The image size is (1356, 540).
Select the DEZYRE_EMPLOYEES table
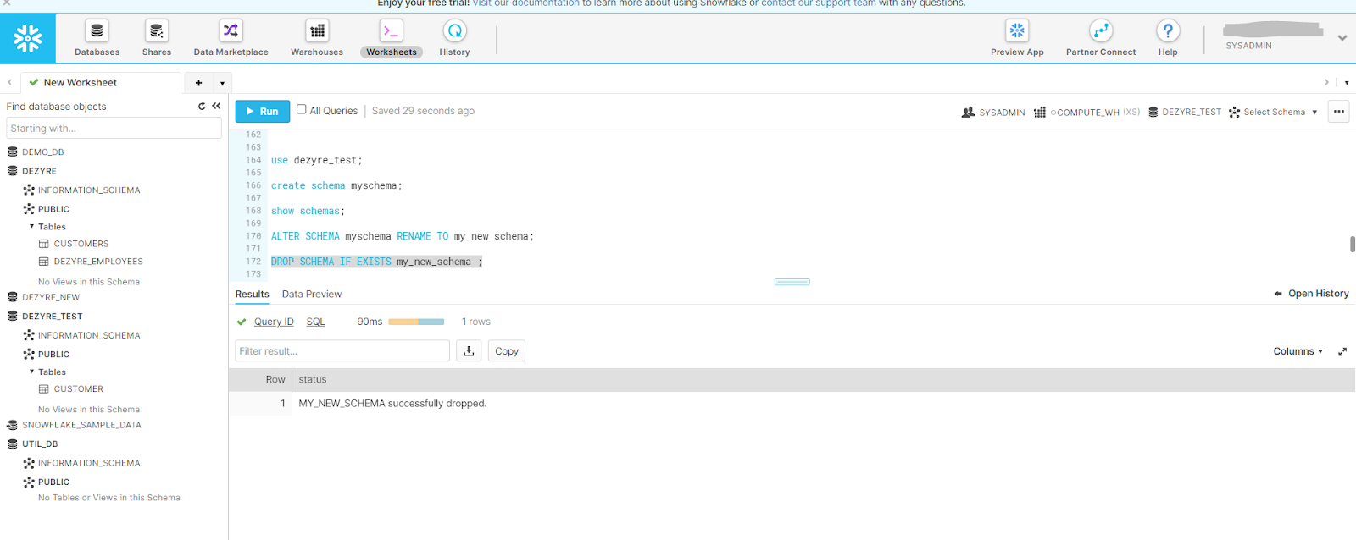[x=98, y=262]
